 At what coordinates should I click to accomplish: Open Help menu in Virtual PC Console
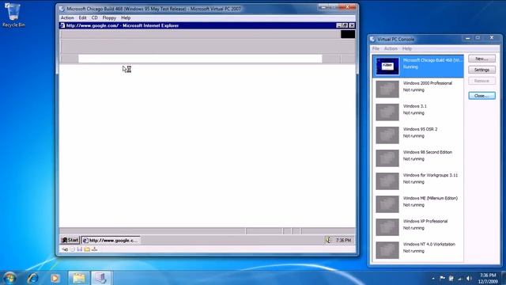(x=407, y=48)
